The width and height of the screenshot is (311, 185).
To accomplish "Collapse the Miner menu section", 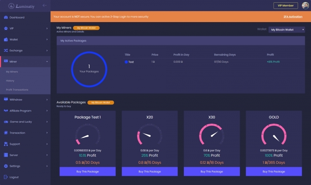I will pyautogui.click(x=47, y=62).
